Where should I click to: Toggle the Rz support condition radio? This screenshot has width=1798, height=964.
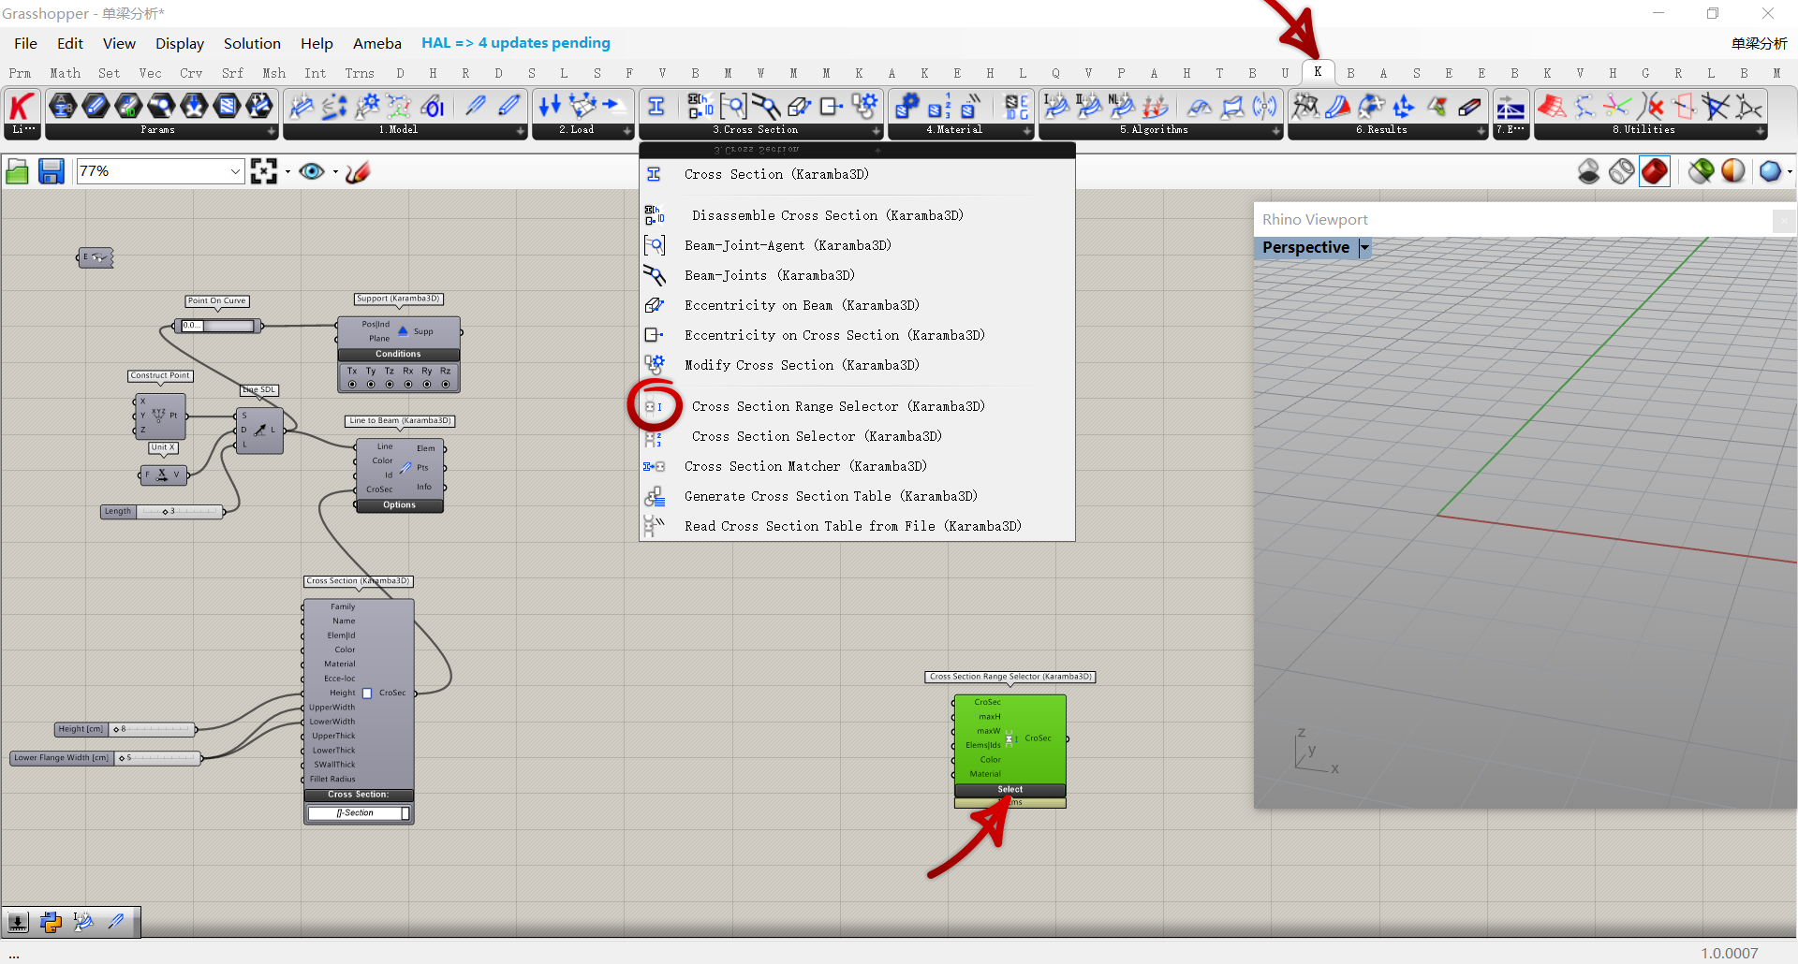[x=446, y=385]
